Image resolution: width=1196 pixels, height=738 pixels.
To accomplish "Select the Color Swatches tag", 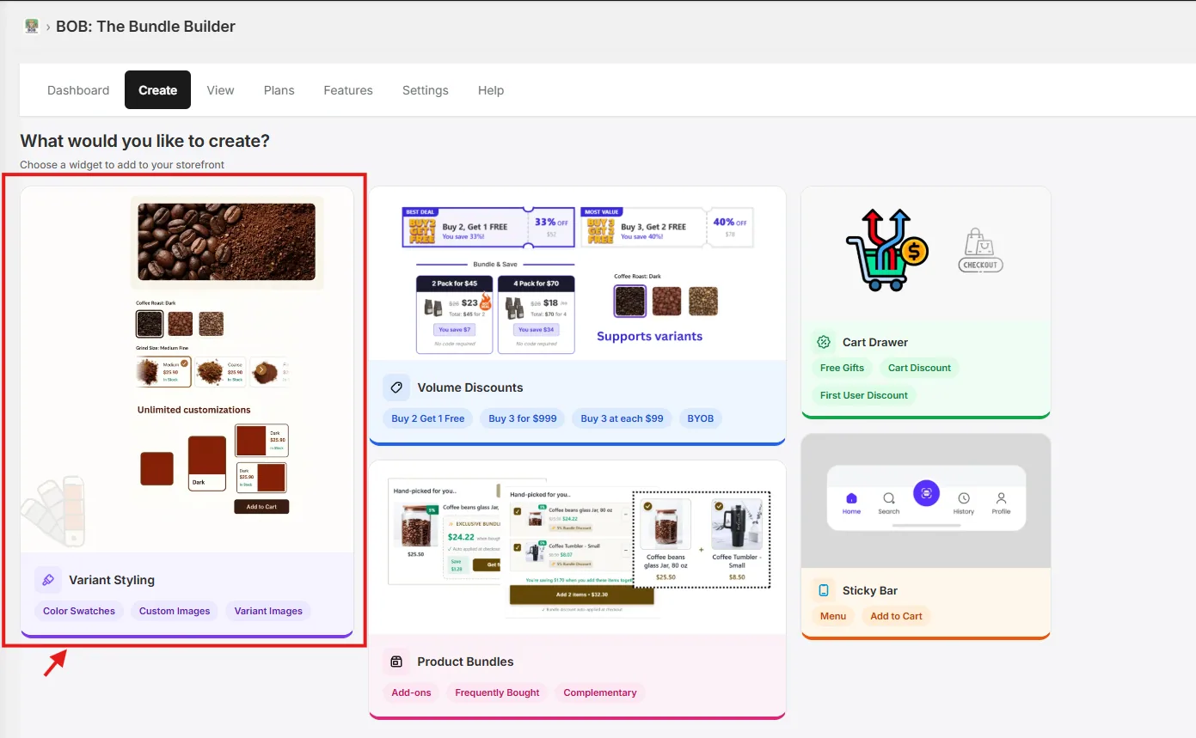I will pos(79,611).
